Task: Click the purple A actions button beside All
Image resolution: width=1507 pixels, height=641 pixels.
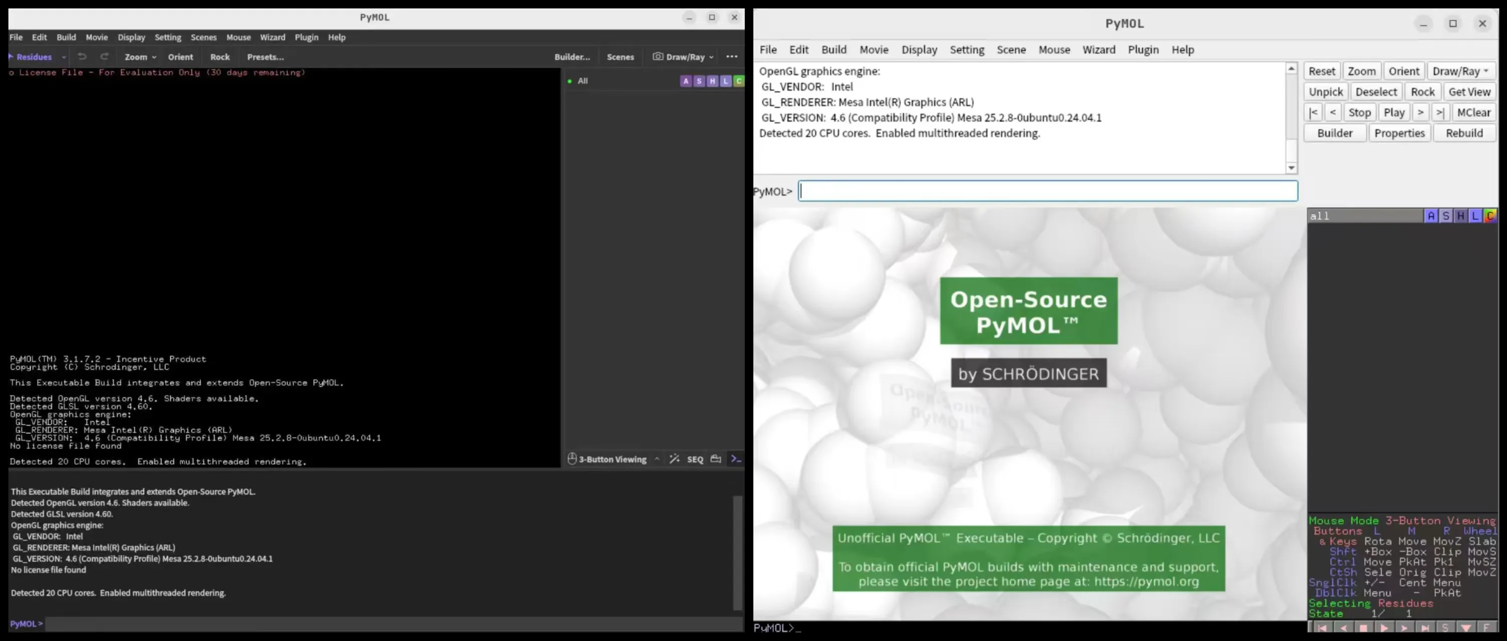Action: (686, 81)
